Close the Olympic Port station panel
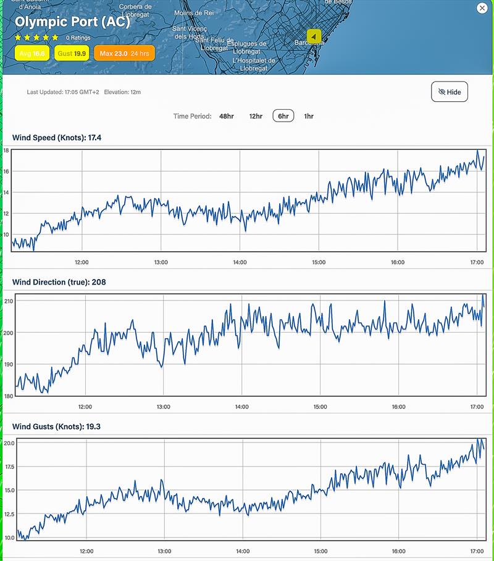494x561 pixels. tap(482, 8)
